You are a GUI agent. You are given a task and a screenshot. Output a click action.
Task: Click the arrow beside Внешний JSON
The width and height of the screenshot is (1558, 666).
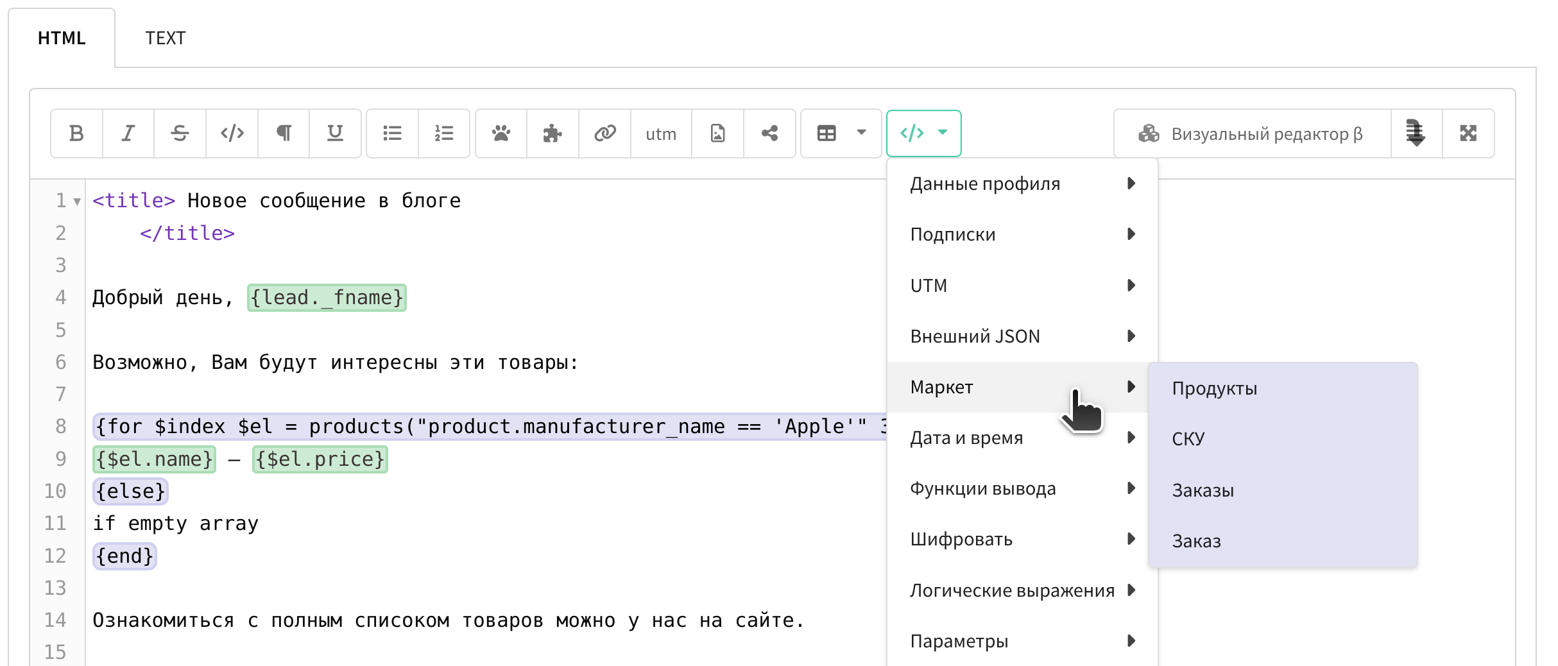point(1131,336)
